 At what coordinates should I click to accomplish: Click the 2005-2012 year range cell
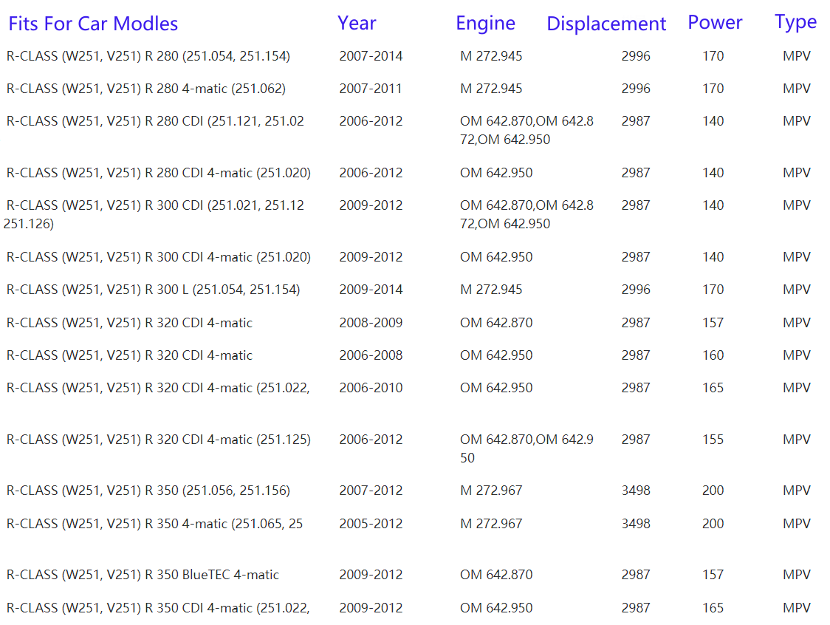pos(371,524)
